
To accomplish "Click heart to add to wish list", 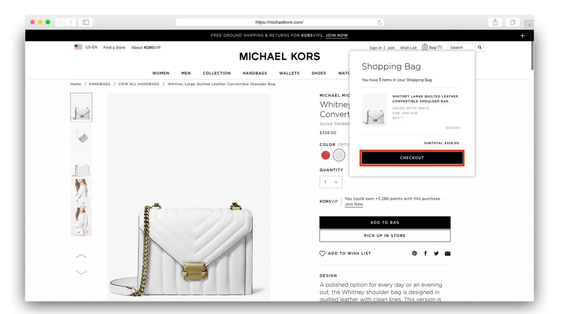I will tap(322, 254).
